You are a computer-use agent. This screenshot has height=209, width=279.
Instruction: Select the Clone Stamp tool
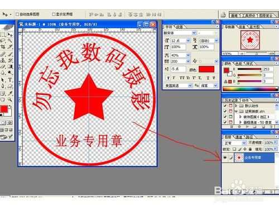[x=3, y=60]
